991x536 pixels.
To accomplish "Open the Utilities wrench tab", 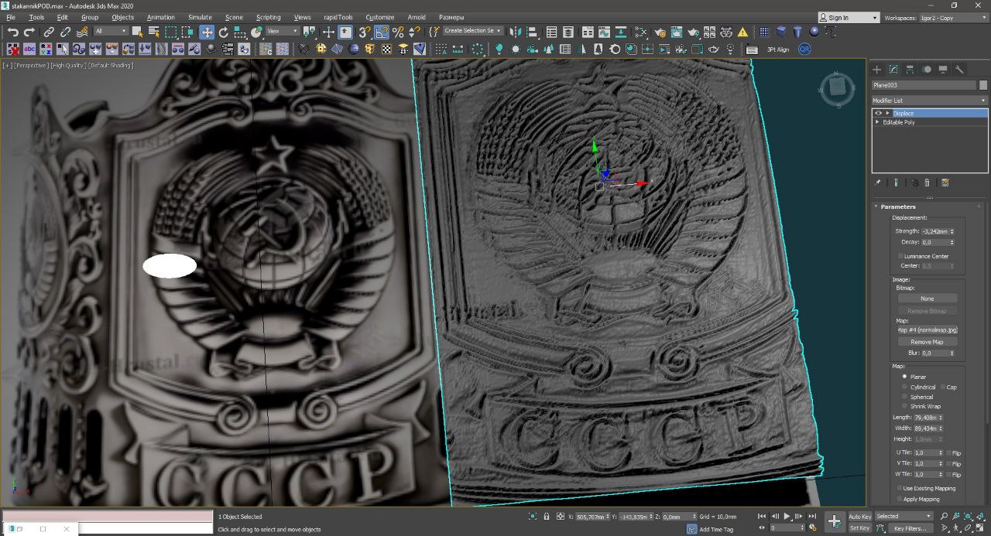I will [x=960, y=69].
